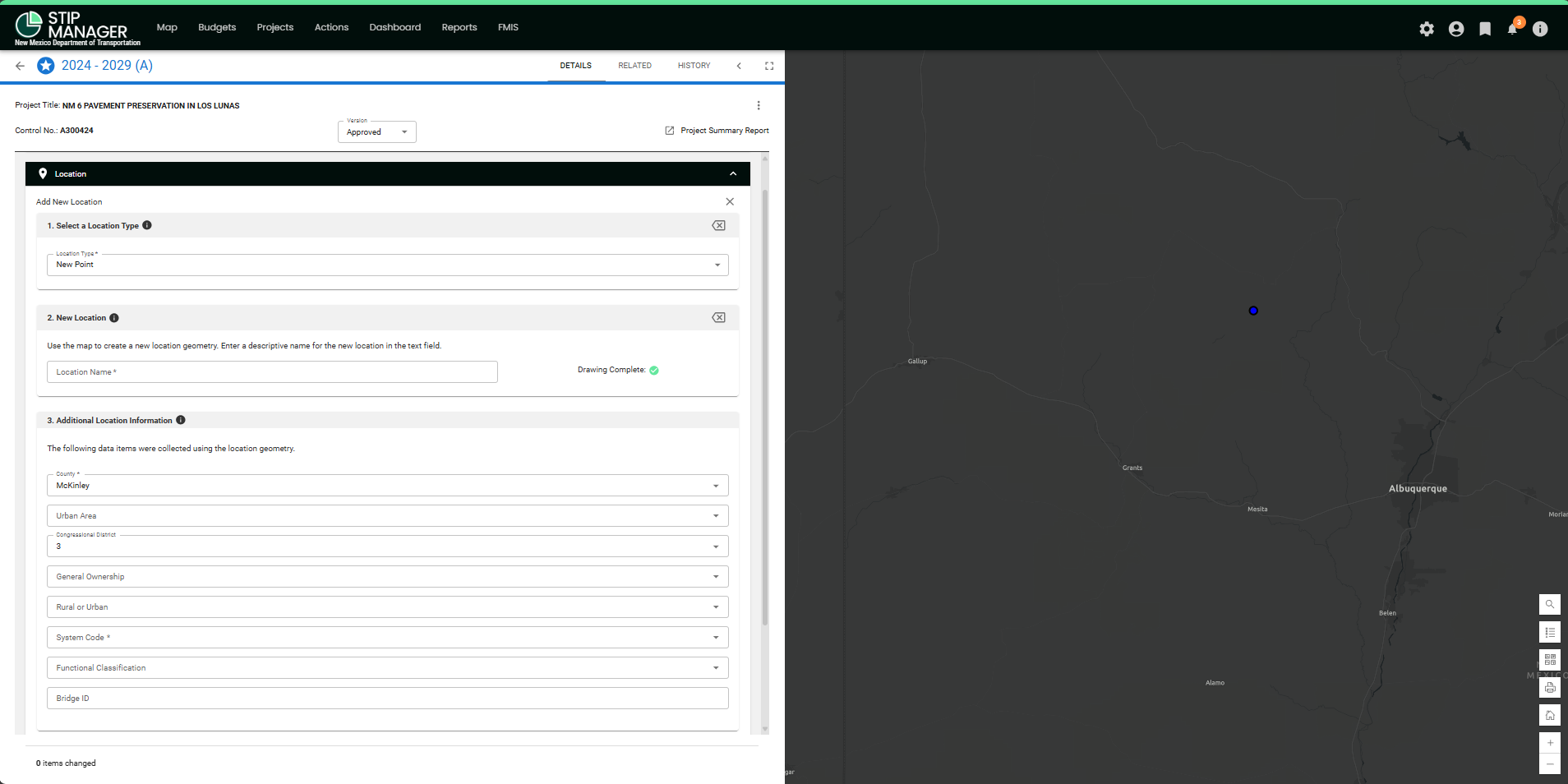The height and width of the screenshot is (784, 1568).
Task: Open the Functional Classification dropdown
Action: [388, 667]
